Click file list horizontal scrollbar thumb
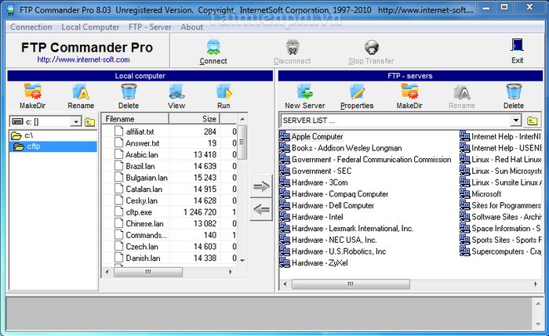 pyautogui.click(x=148, y=272)
